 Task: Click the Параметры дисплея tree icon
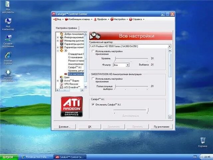click(62, 44)
